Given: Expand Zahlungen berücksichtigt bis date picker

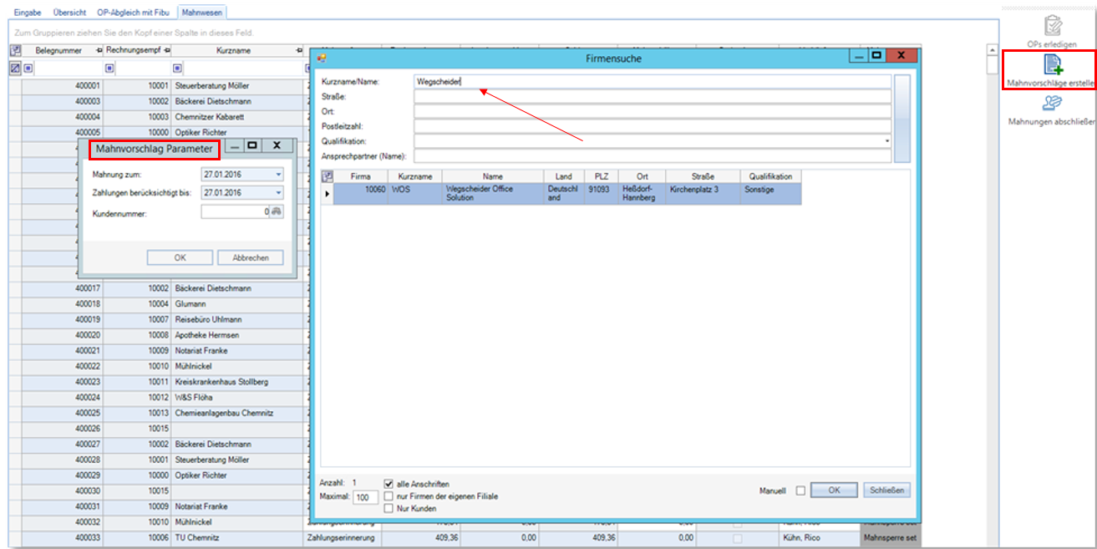Looking at the screenshot, I should click(278, 193).
